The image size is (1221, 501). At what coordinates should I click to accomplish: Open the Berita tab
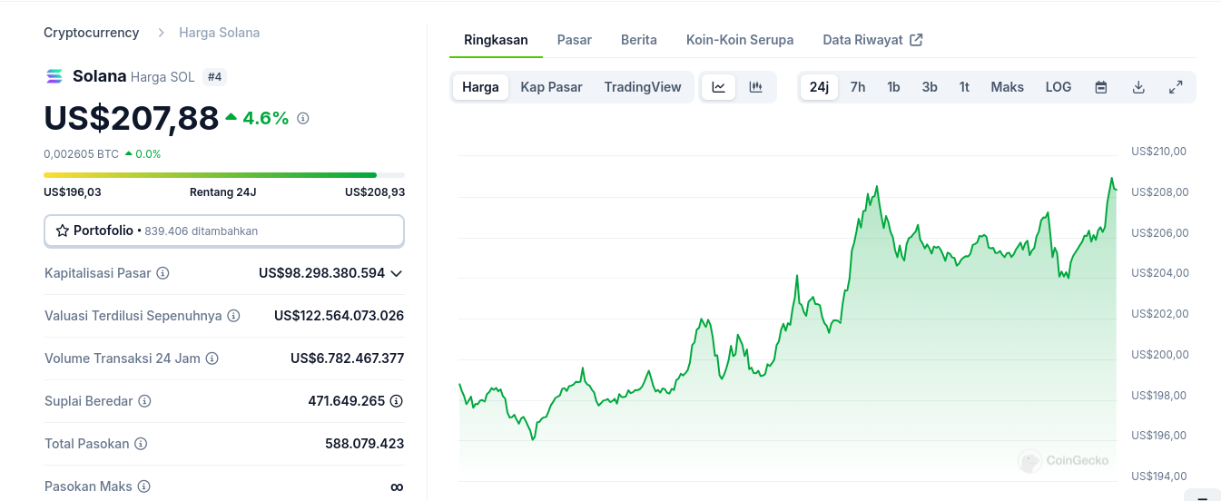638,40
